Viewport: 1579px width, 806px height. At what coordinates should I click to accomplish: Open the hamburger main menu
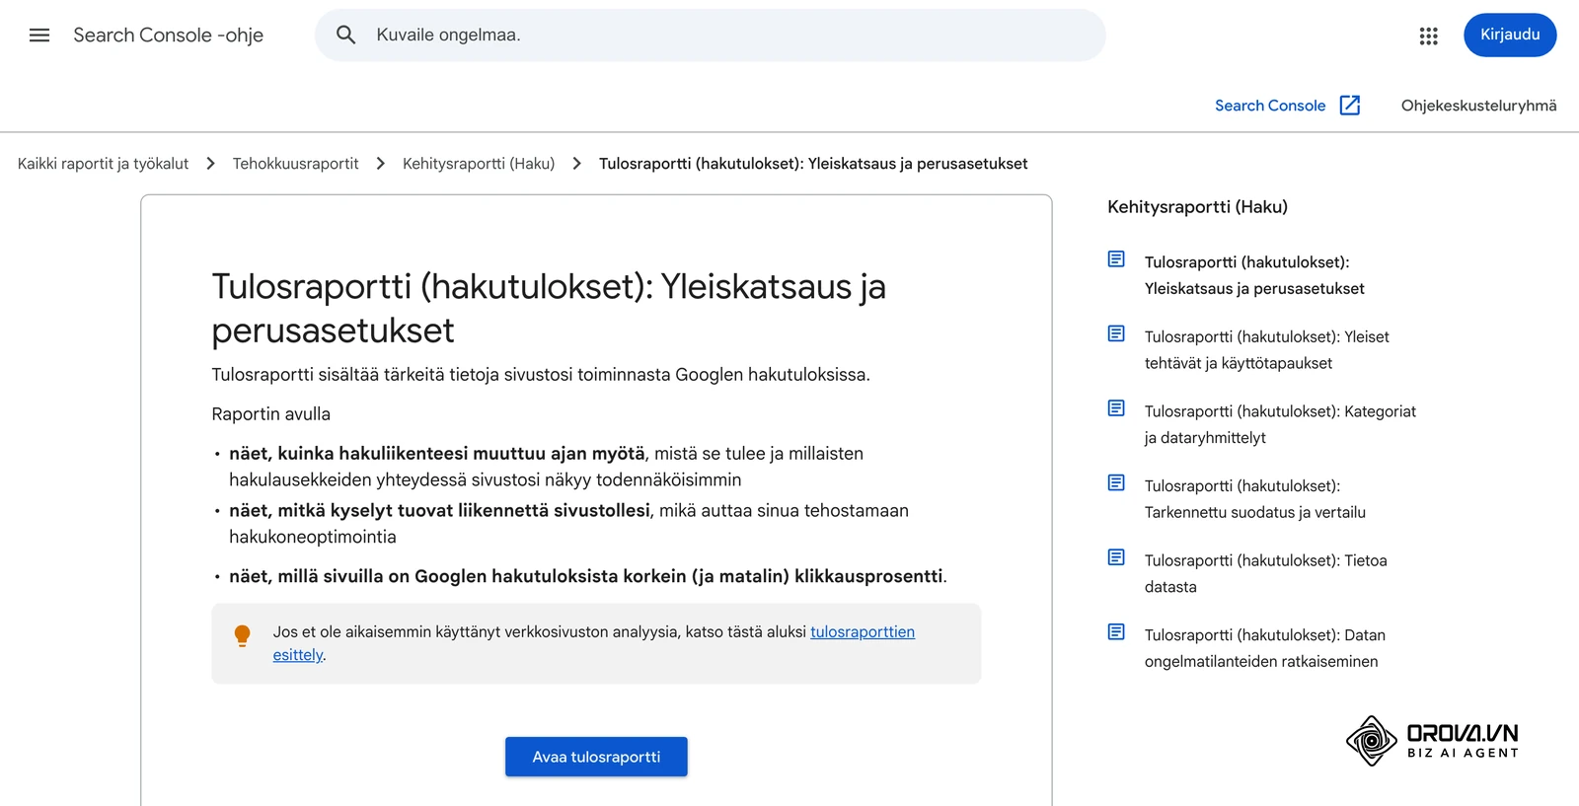coord(39,36)
